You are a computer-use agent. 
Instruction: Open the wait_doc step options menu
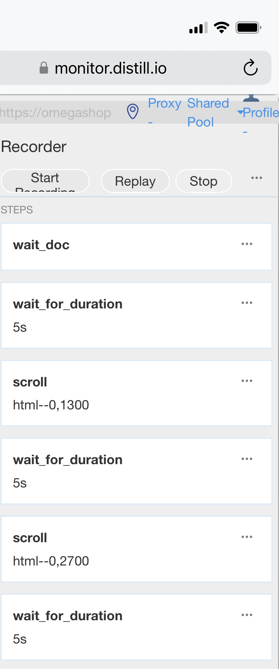(247, 244)
